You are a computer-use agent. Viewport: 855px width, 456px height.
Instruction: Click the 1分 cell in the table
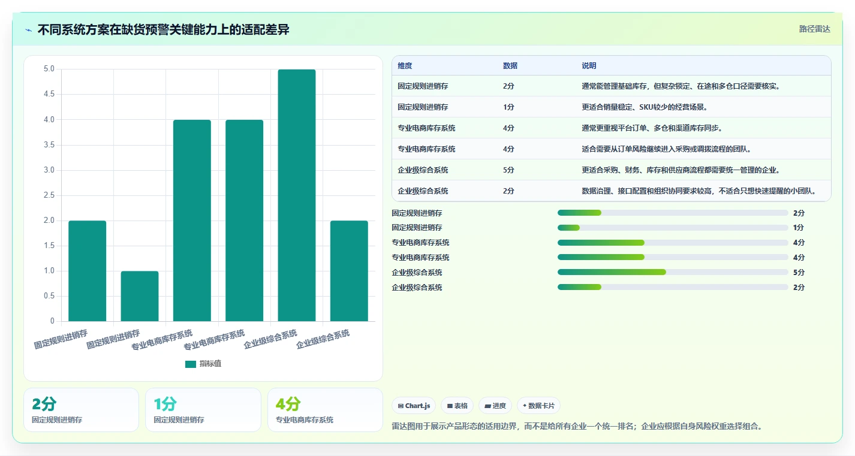508,107
